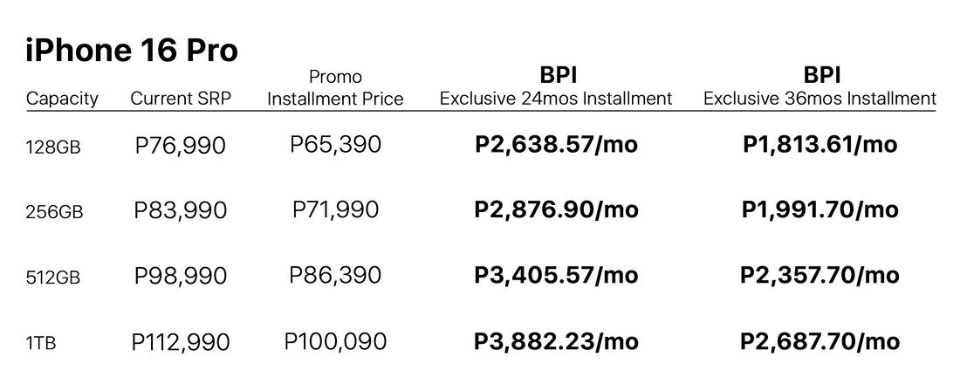This screenshot has width=960, height=391.
Task: Click the BPI Exclusive 36mos Installment header
Action: (819, 87)
